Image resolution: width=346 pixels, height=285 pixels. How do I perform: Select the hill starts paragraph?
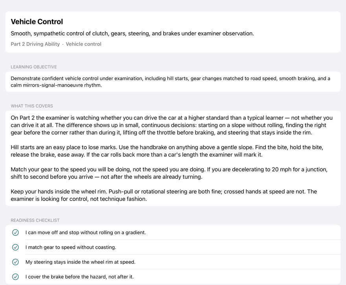(x=167, y=151)
